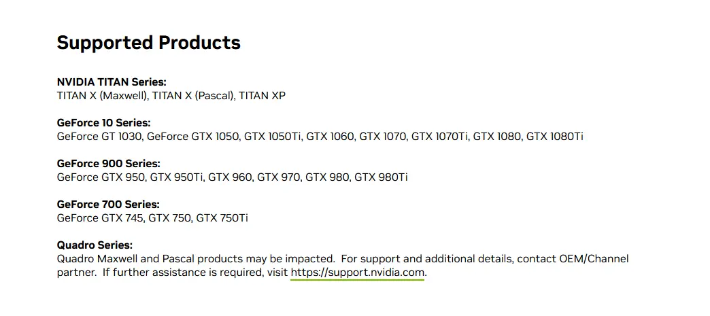
Task: Click the GTX 980Ti text
Action: [381, 177]
